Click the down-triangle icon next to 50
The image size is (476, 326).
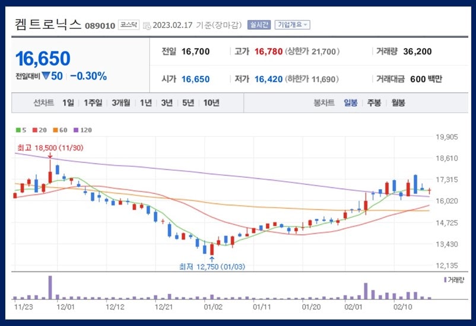(x=46, y=75)
